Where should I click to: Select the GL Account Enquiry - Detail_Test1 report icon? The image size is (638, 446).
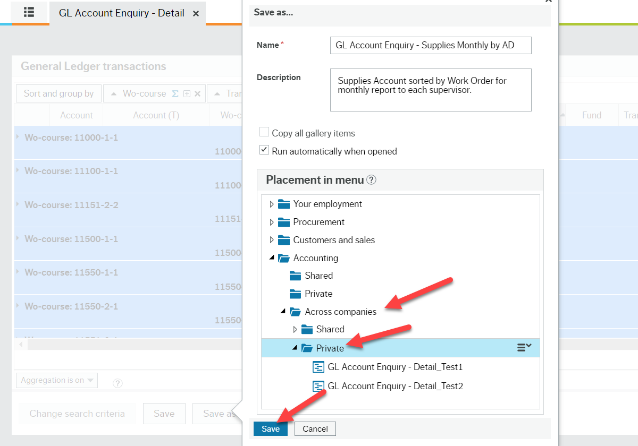pos(318,366)
